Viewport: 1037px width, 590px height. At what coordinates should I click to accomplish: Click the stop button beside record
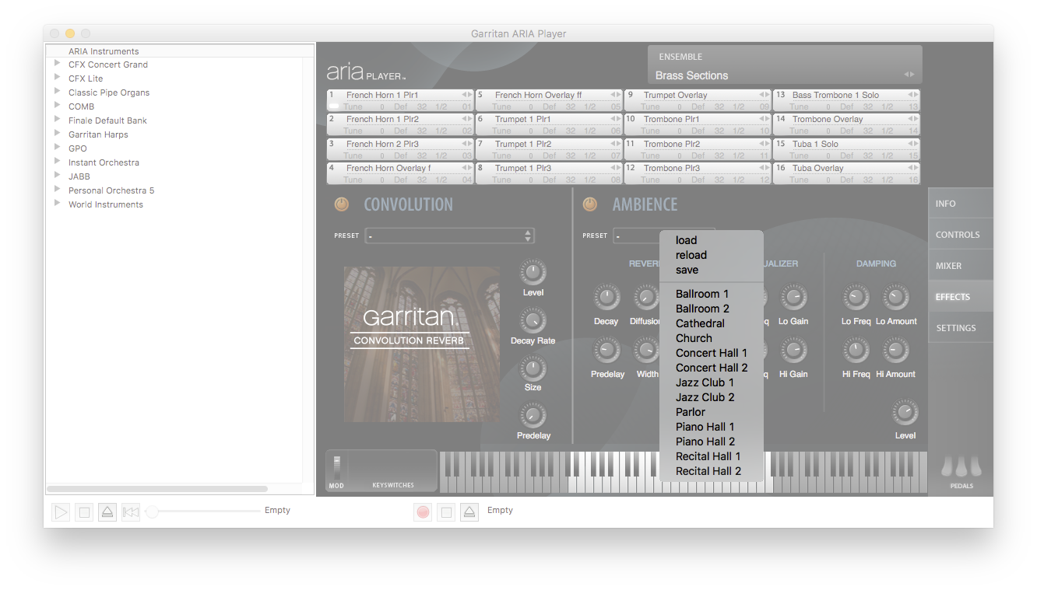tap(445, 512)
